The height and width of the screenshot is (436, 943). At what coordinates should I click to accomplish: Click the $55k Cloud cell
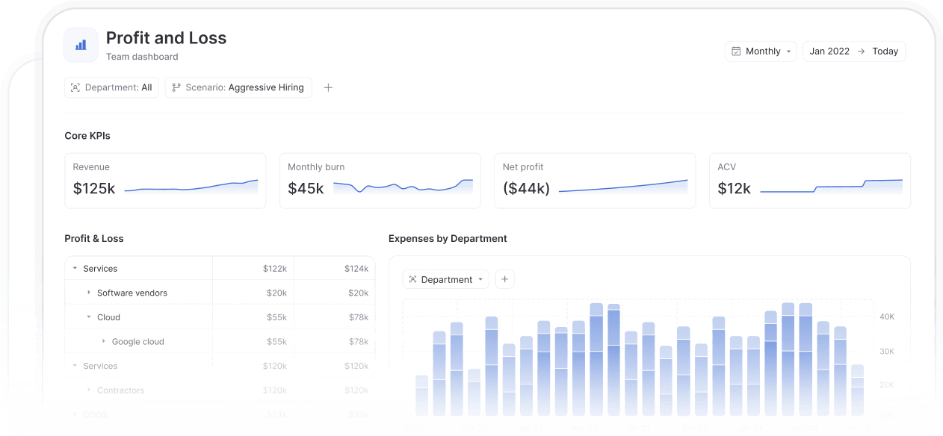[x=276, y=317]
